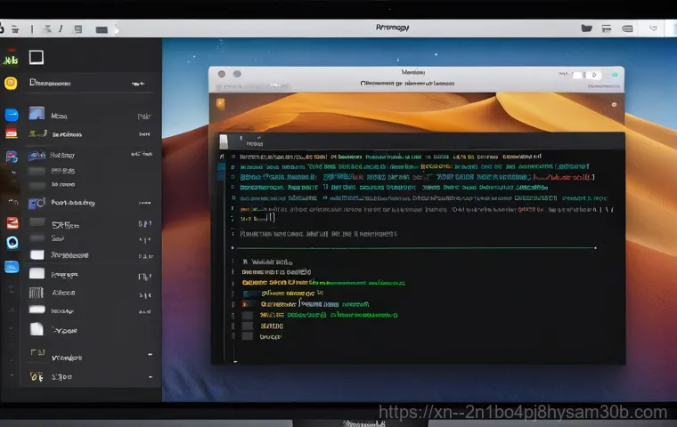Click the list icon at toolbar's left end

[x=15, y=29]
